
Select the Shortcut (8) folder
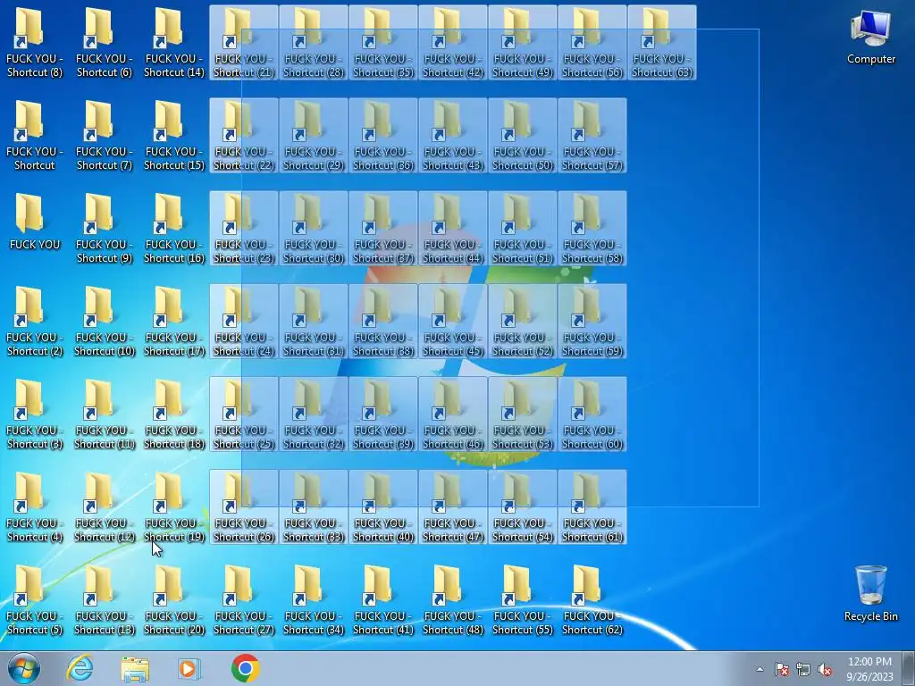coord(35,43)
